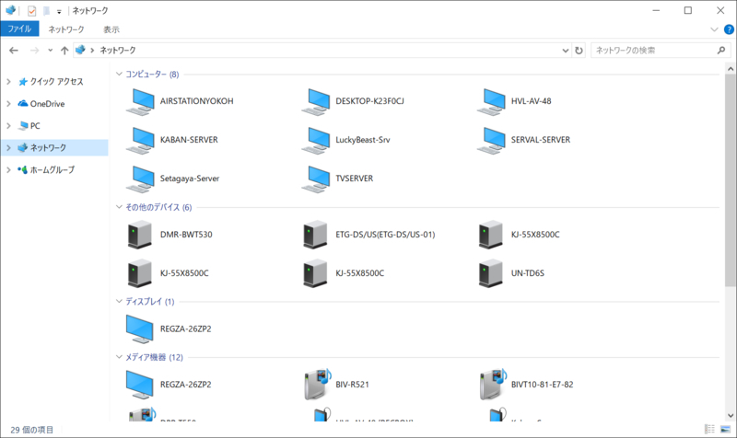Select the LuckyBeast-Srv computer icon
The height and width of the screenshot is (438, 737).
tap(315, 140)
